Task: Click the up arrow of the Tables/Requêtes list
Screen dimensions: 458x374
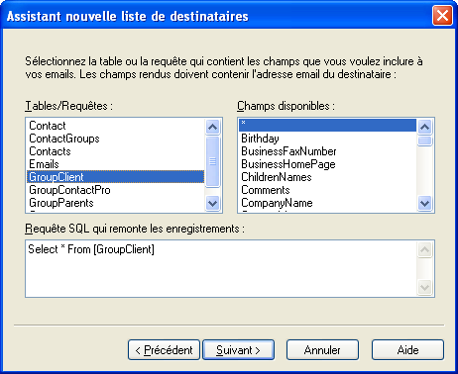Action: (213, 127)
